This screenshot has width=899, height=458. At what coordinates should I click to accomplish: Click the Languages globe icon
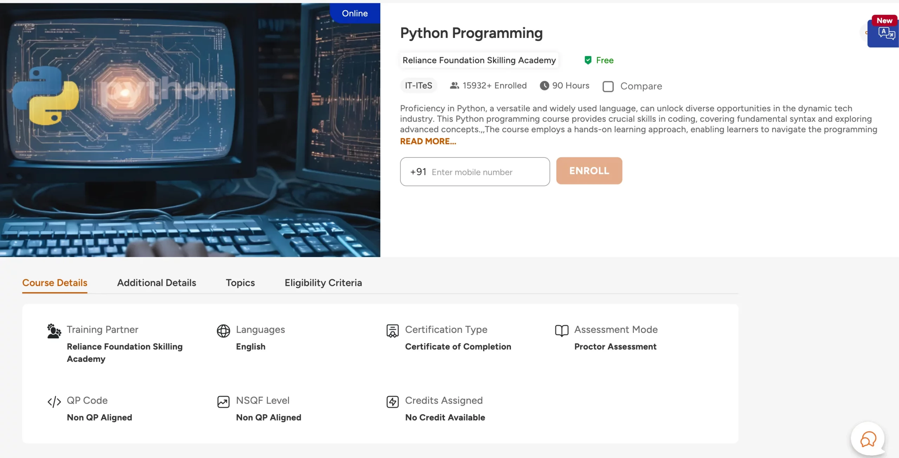[x=223, y=331]
